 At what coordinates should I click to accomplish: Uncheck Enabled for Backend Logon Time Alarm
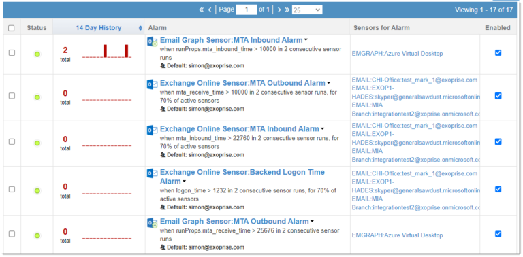tap(498, 189)
